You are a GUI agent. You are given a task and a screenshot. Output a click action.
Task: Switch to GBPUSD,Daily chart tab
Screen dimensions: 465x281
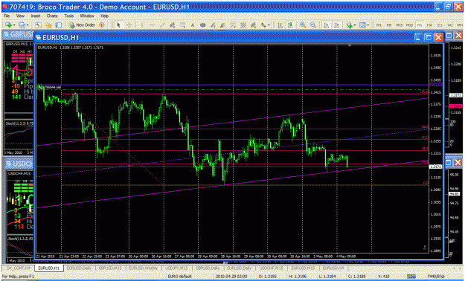(x=208, y=268)
